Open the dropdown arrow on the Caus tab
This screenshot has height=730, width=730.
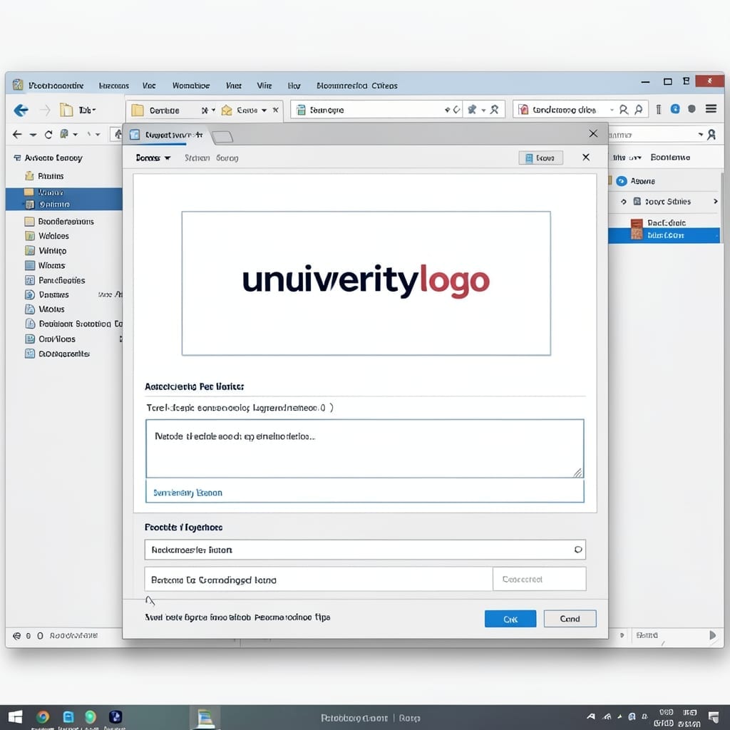(x=264, y=110)
